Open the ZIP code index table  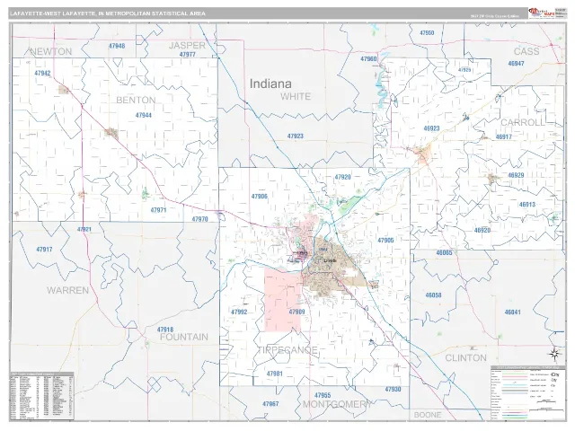[x=42, y=396]
